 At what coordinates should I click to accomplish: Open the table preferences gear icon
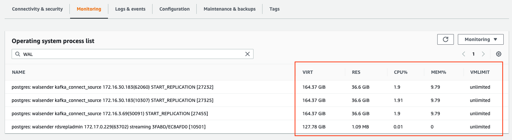(x=498, y=54)
